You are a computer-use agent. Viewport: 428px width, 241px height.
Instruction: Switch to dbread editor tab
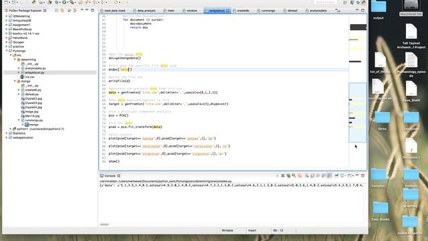coord(290,11)
